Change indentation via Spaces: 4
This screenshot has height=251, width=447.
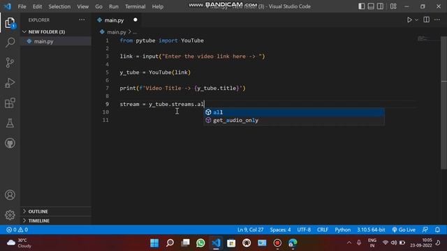point(280,229)
